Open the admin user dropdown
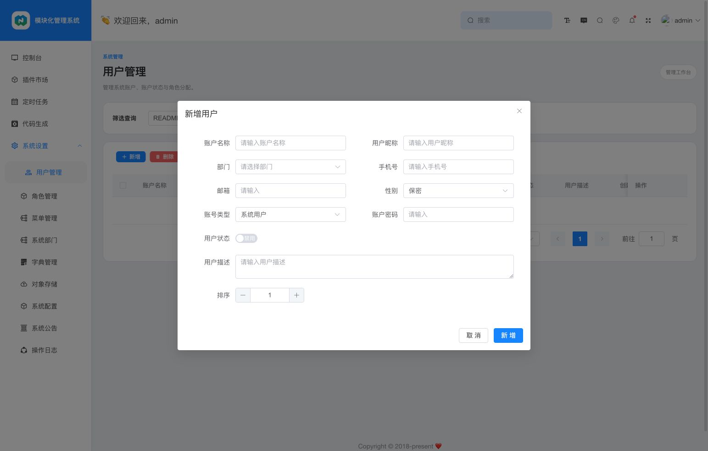This screenshot has width=708, height=451. [680, 21]
